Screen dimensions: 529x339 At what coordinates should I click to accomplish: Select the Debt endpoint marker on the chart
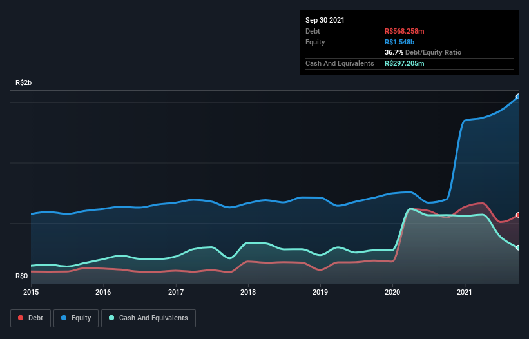[x=518, y=215]
